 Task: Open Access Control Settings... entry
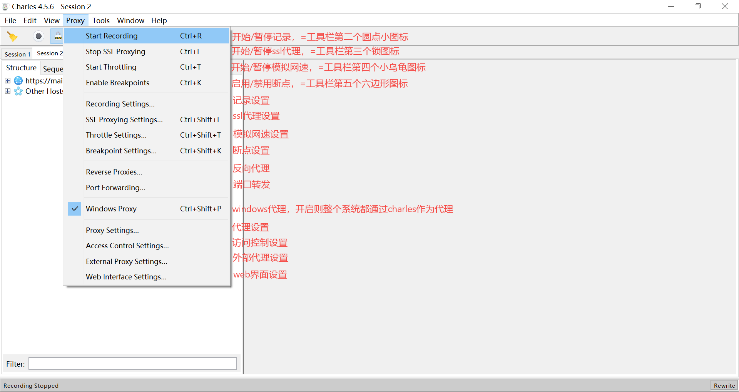pos(147,246)
